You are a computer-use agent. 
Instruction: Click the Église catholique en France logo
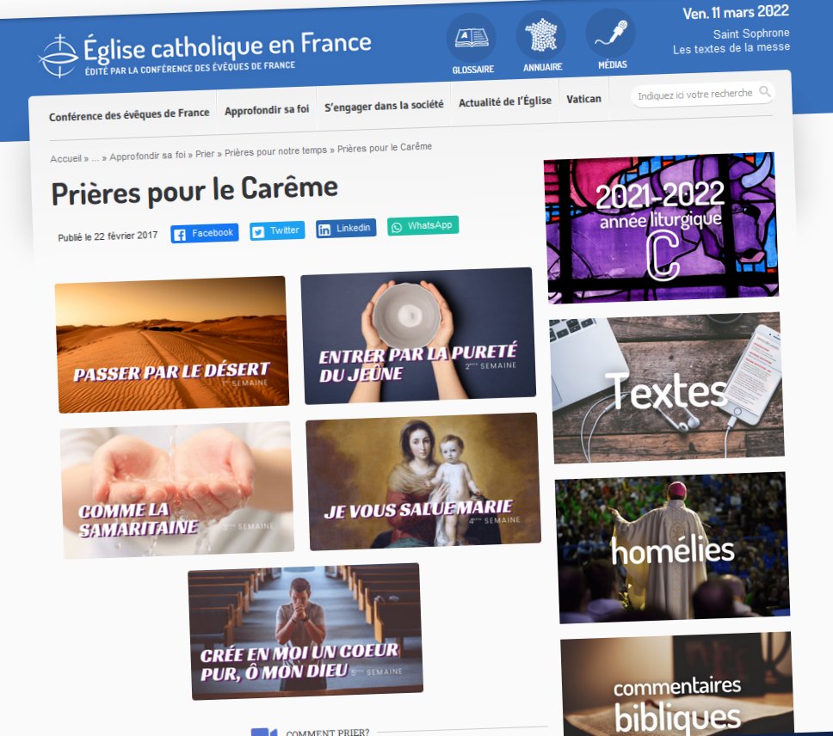(205, 54)
